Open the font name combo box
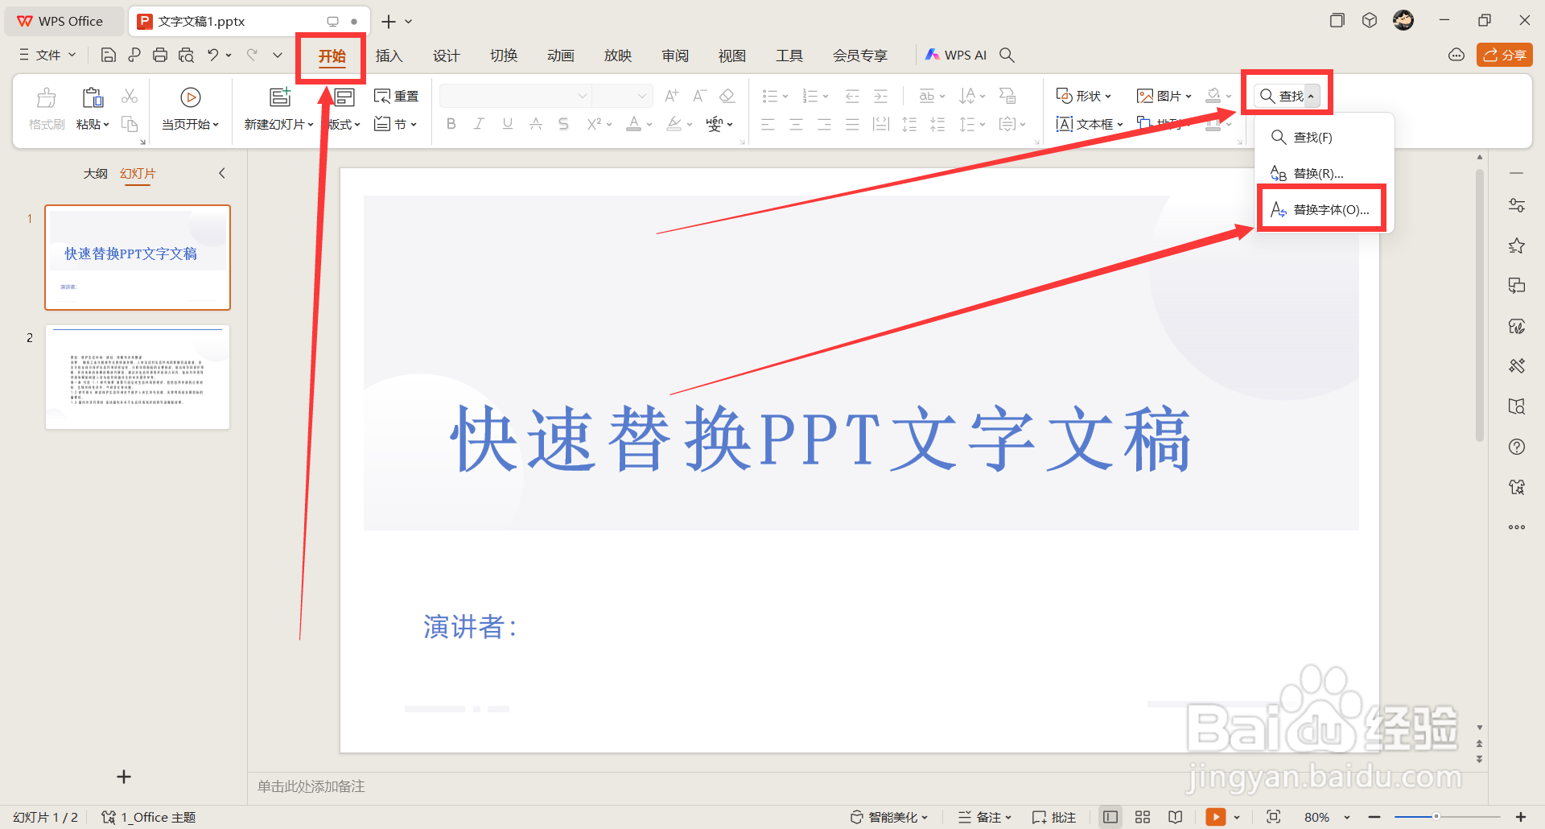Image resolution: width=1545 pixels, height=829 pixels. point(515,97)
